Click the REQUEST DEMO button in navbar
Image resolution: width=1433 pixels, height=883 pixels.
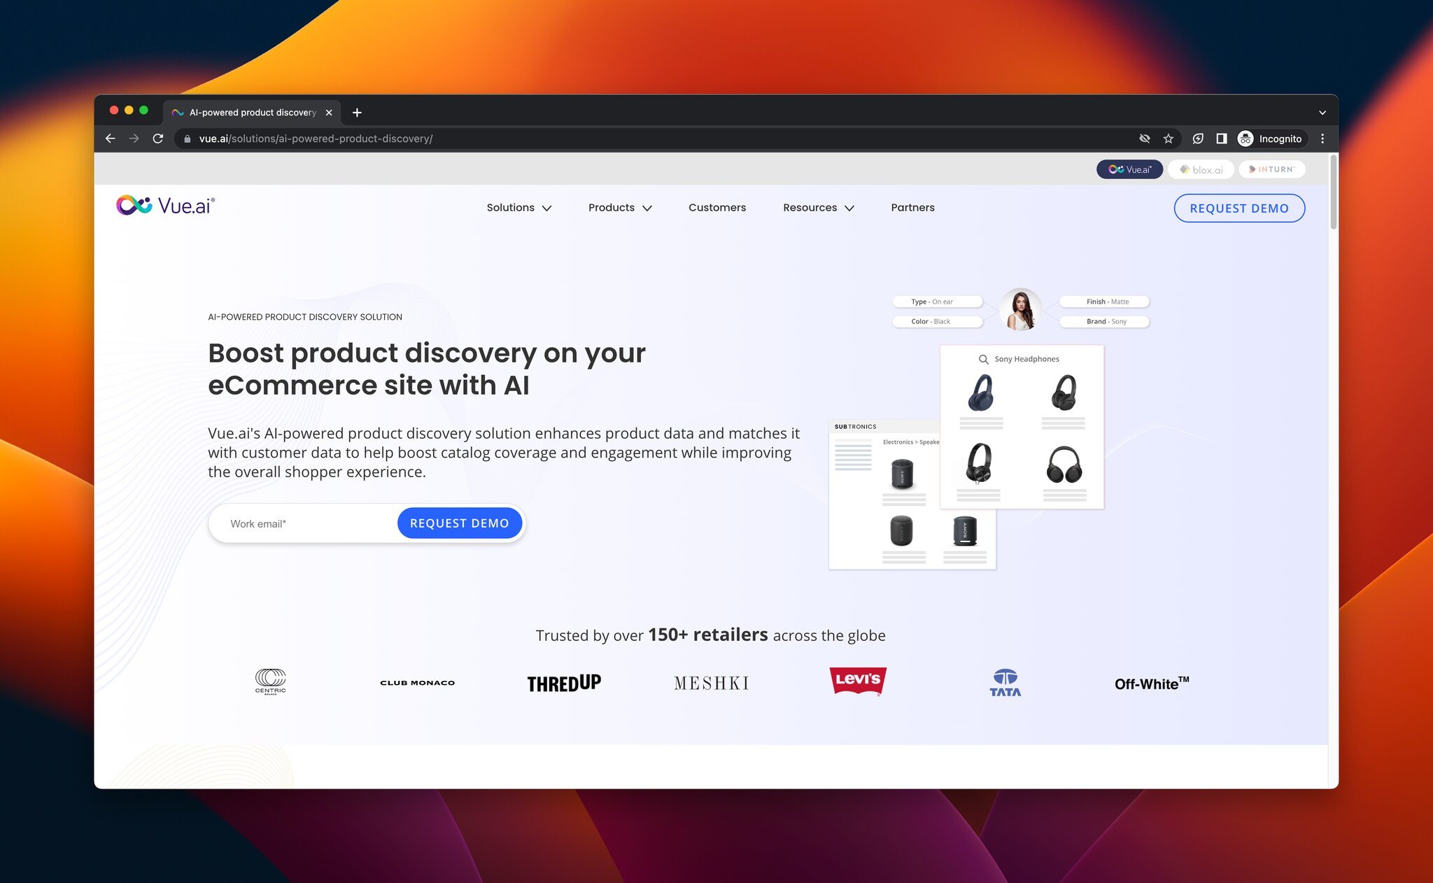tap(1238, 208)
